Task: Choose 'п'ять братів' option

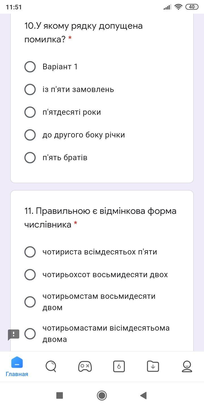Action: pos(30,158)
